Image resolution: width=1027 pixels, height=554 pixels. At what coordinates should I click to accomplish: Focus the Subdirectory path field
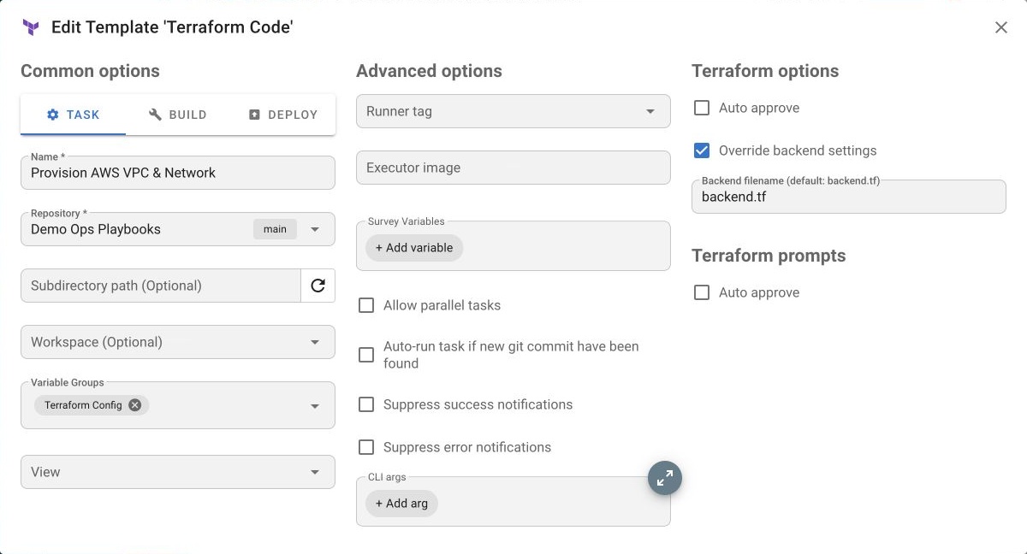tap(161, 286)
